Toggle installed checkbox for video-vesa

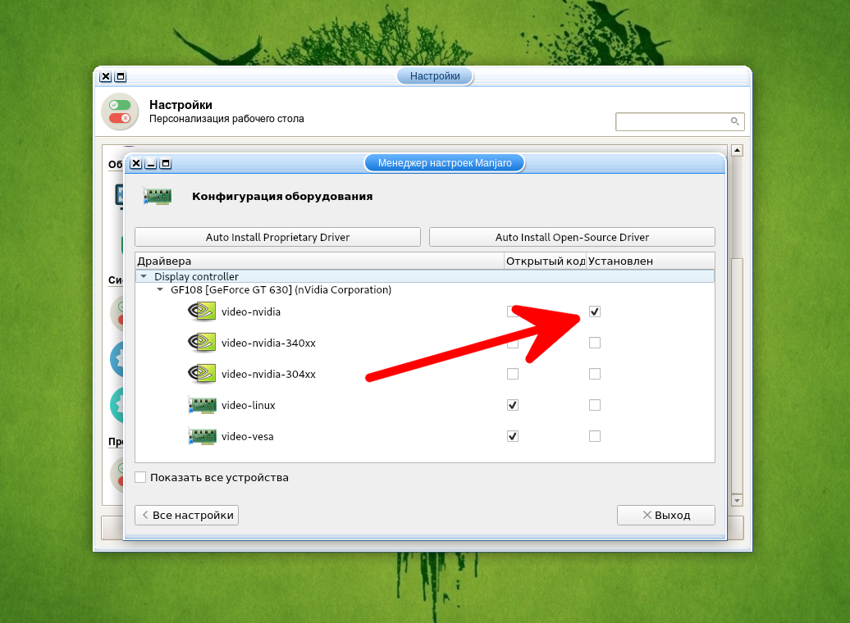(595, 436)
